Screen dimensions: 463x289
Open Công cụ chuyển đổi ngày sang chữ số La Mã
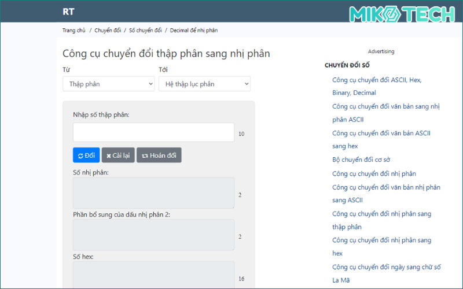(x=387, y=273)
